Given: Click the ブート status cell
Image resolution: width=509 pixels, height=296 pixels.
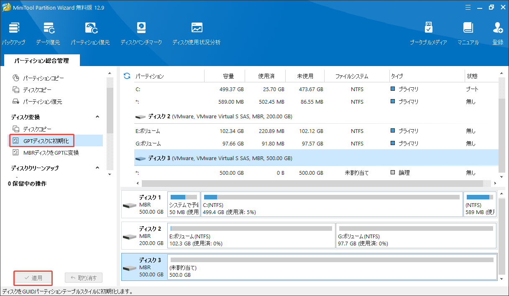Looking at the screenshot, I should pos(472,89).
